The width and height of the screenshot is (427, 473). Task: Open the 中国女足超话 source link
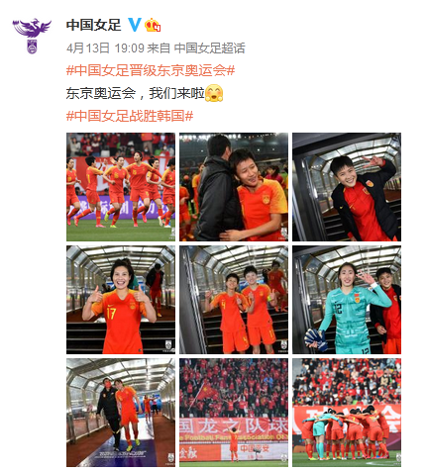point(209,48)
